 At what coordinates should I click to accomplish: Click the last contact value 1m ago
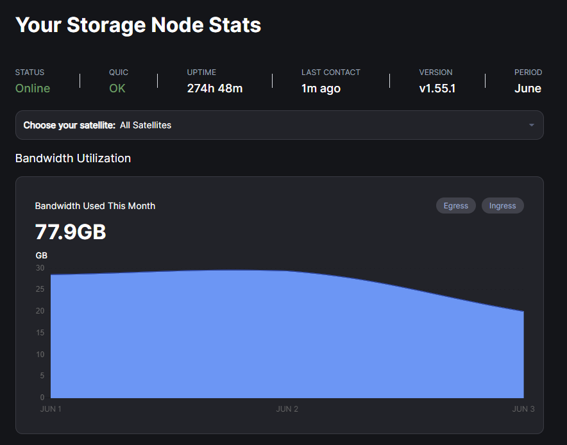321,88
